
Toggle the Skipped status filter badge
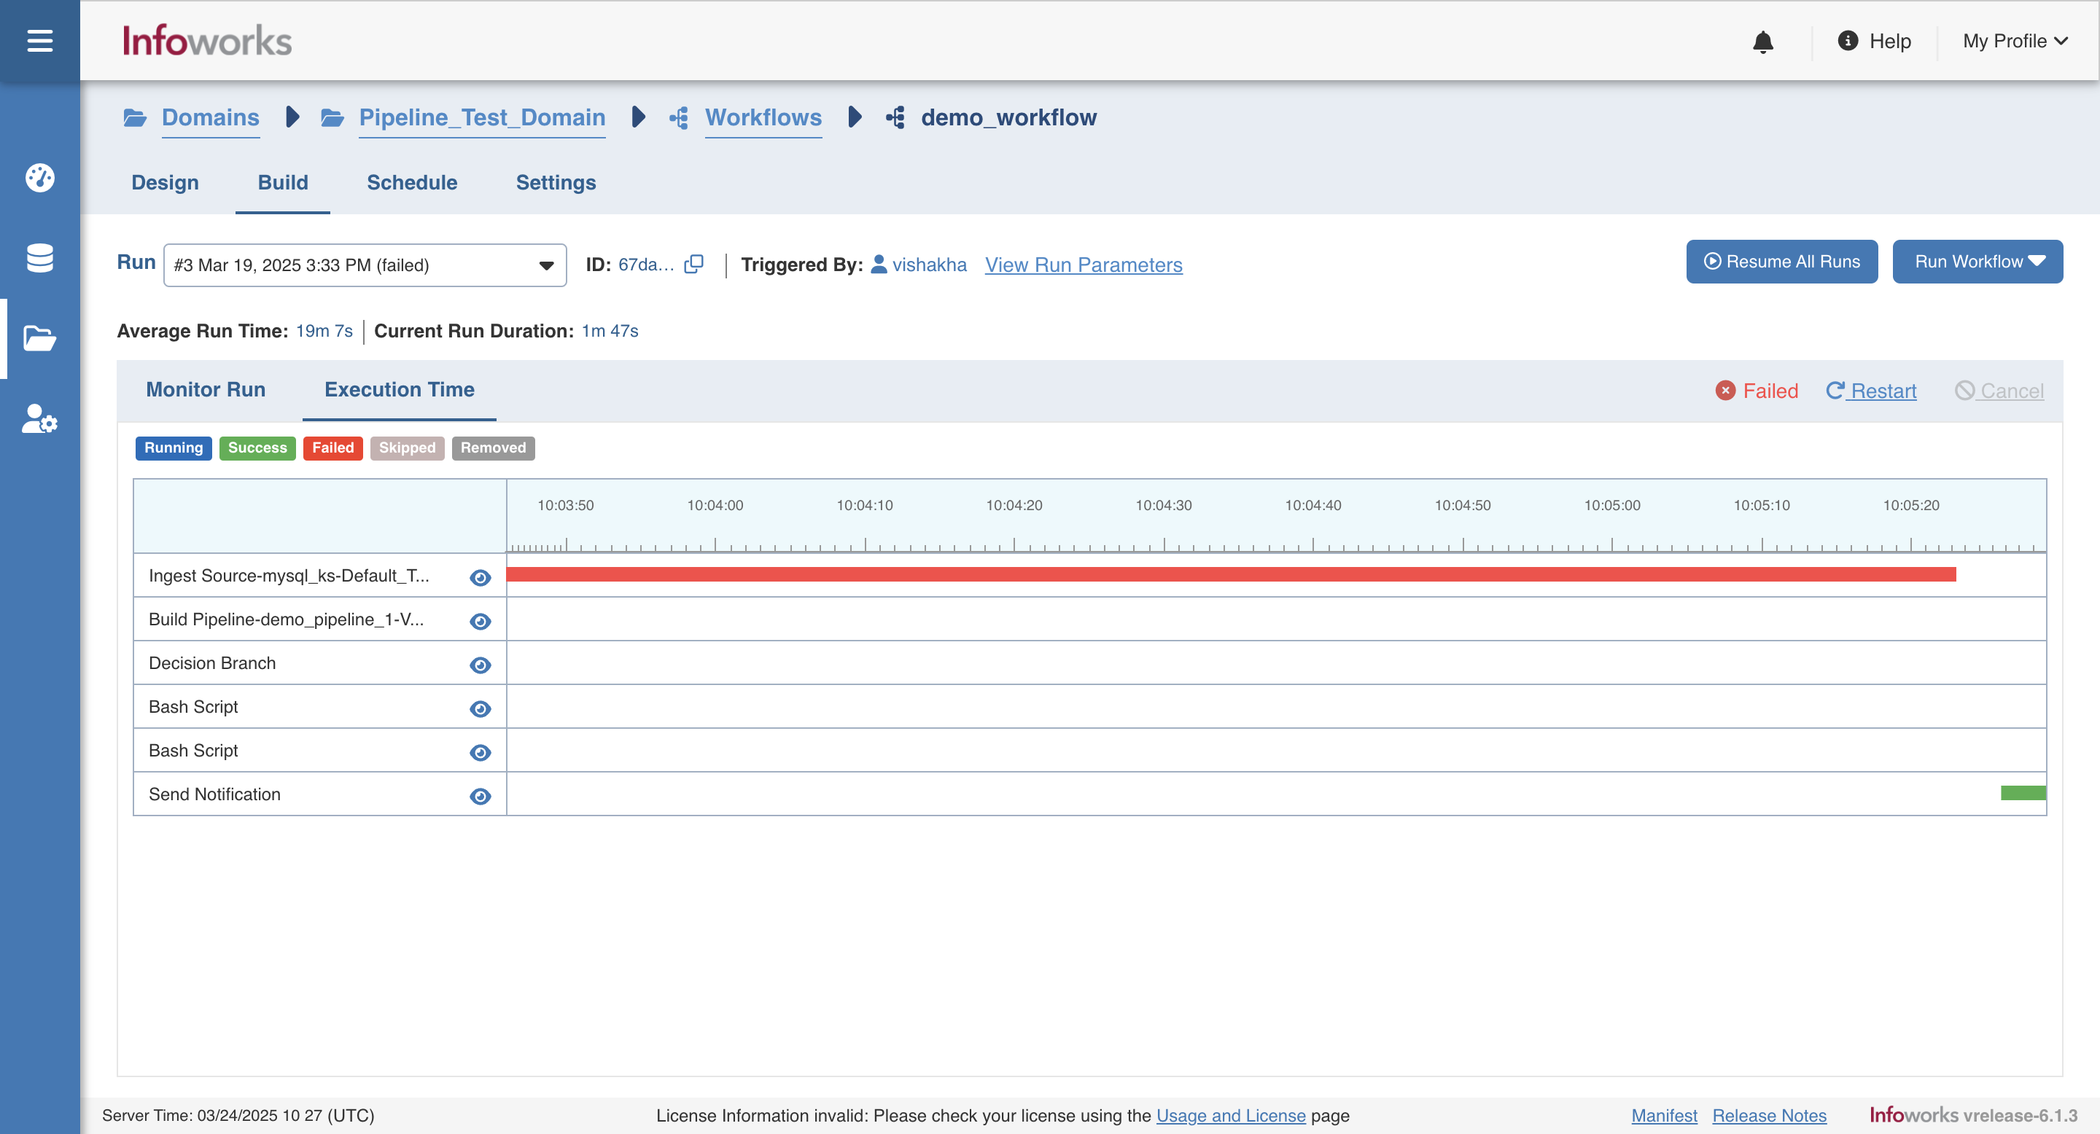[407, 448]
